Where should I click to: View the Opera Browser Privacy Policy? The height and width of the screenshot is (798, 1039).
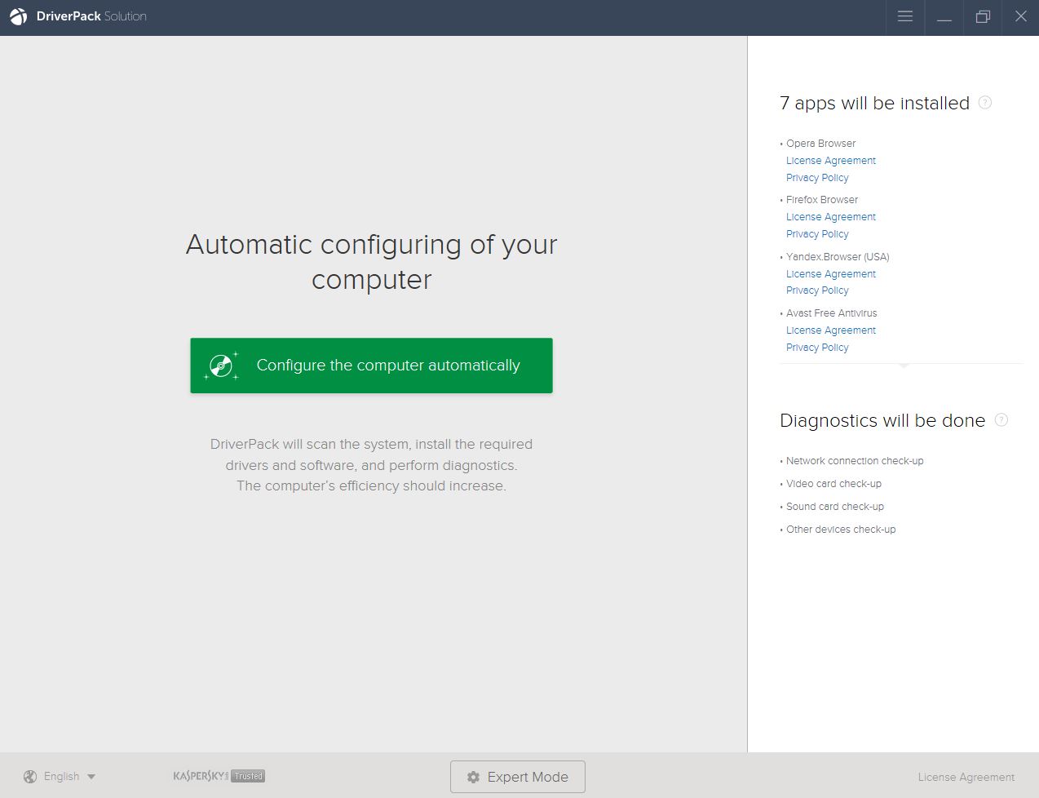click(816, 177)
